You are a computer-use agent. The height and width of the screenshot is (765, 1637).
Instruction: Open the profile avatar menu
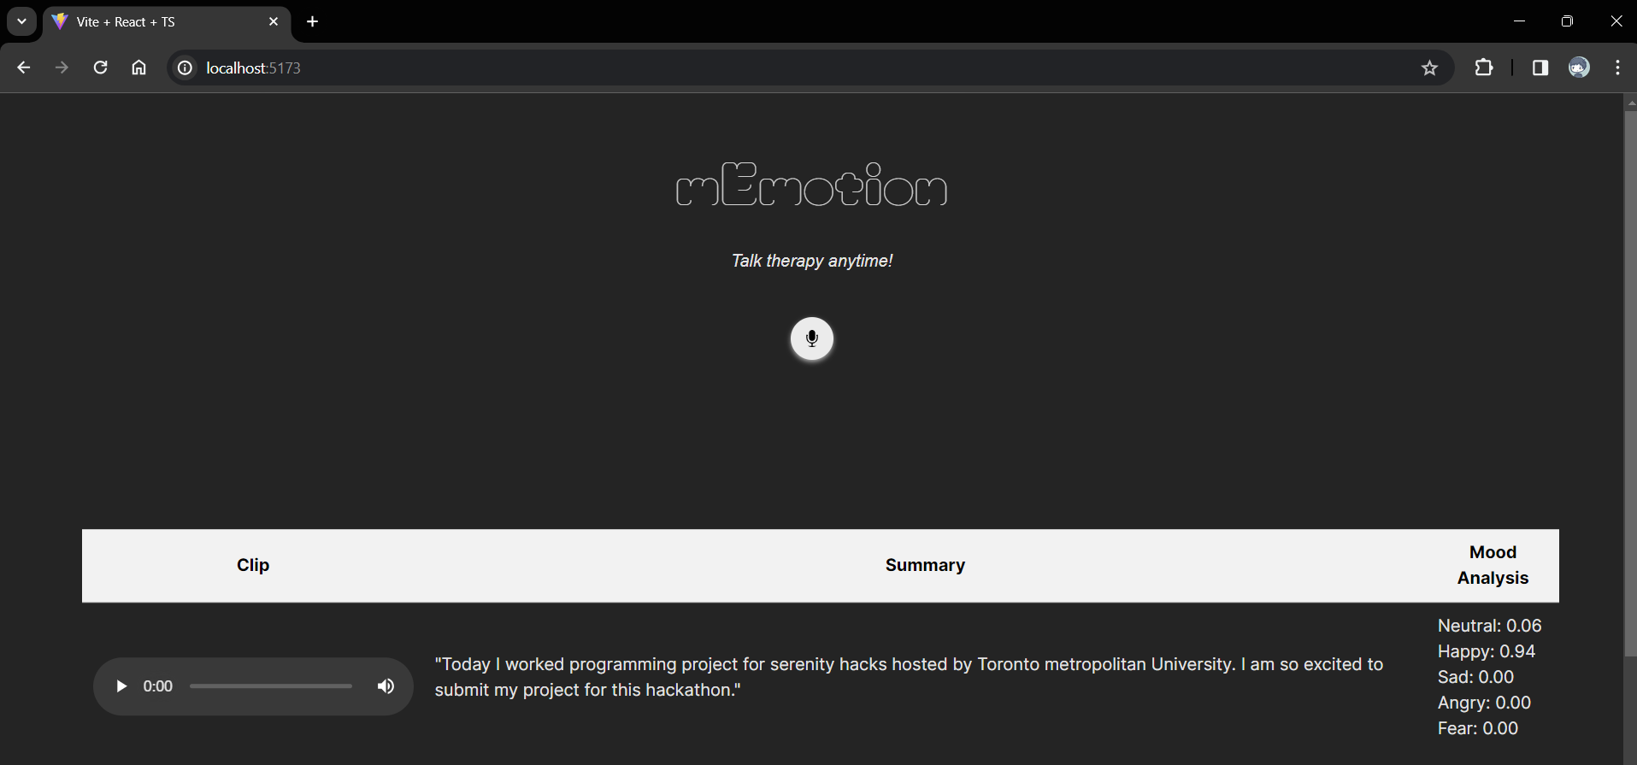coord(1579,68)
